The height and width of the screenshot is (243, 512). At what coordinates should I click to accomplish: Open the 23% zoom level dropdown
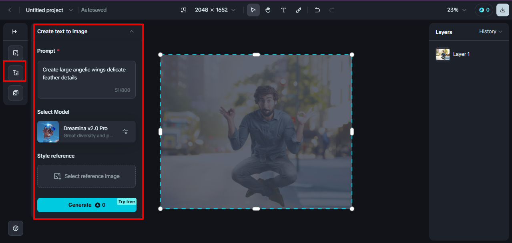[457, 10]
